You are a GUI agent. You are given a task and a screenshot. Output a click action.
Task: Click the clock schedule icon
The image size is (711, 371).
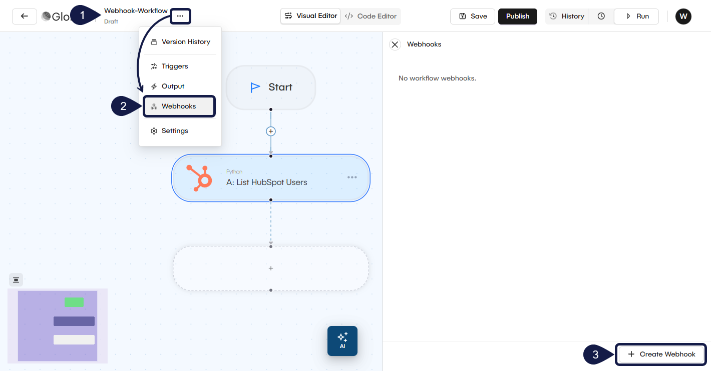click(x=601, y=16)
